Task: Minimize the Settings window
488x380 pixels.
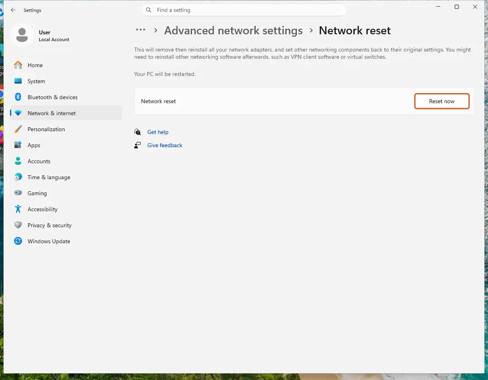Action: [438, 6]
